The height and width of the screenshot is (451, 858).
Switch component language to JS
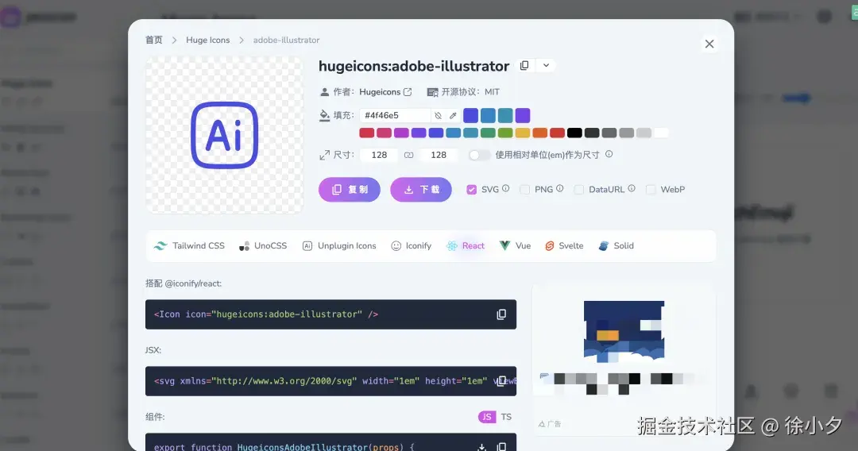(487, 417)
